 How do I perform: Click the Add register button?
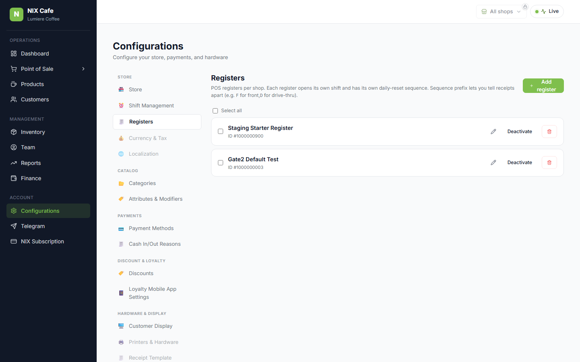[543, 86]
